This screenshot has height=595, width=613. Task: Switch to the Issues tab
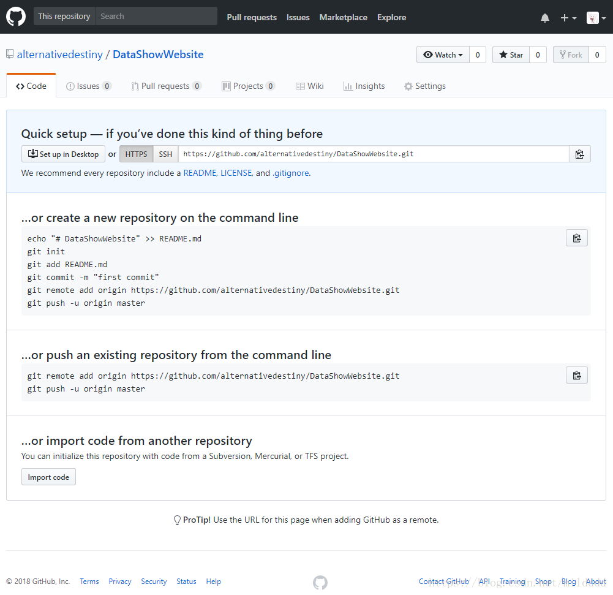point(88,86)
